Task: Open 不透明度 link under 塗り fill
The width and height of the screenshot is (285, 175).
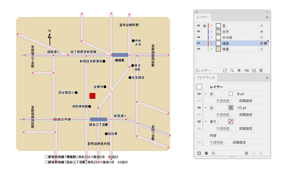Action: click(x=224, y=129)
